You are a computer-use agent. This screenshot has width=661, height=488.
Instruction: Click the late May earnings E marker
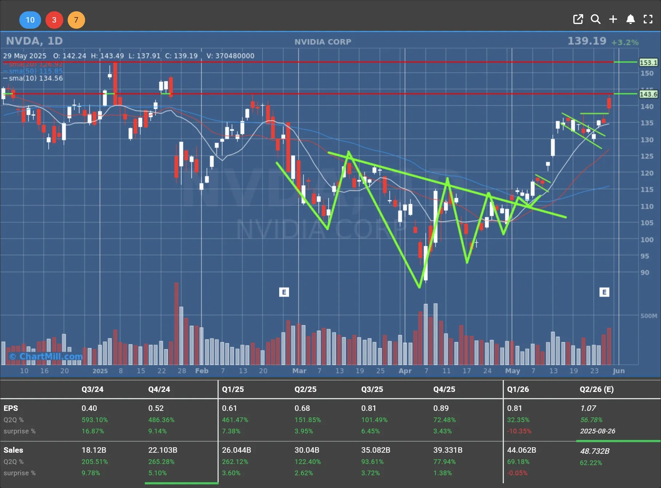click(x=604, y=292)
